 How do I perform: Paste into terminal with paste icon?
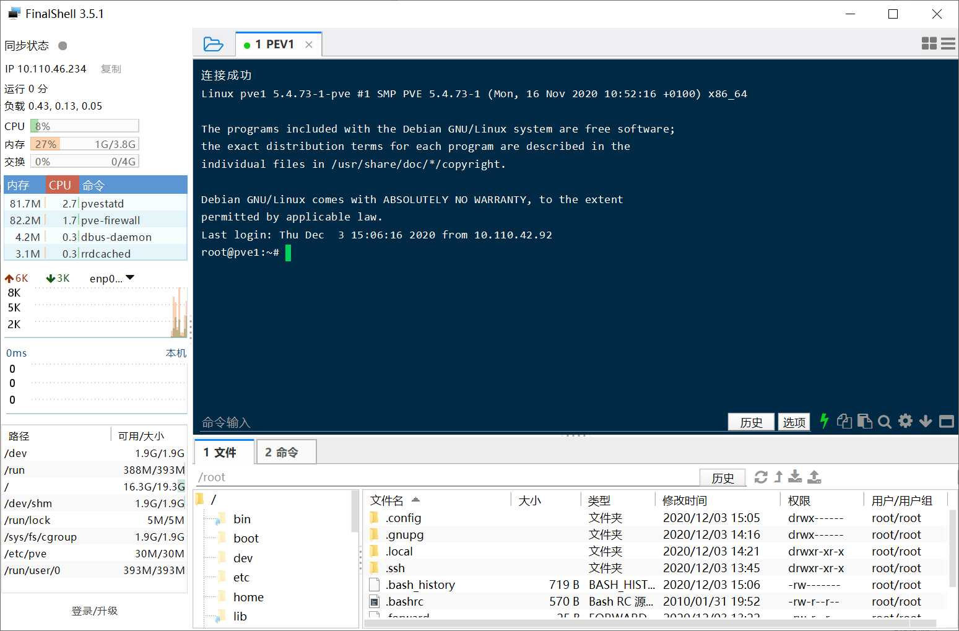[x=865, y=421]
